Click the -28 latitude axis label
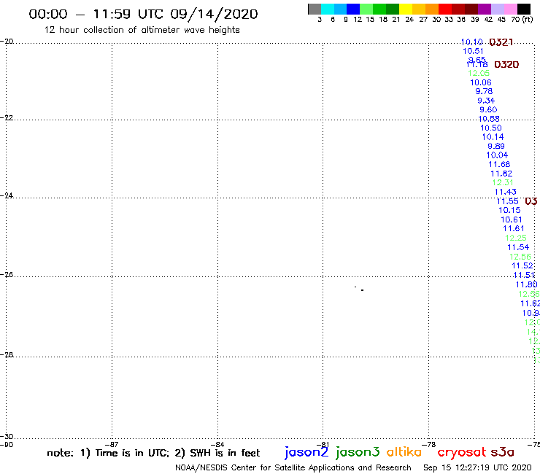The width and height of the screenshot is (540, 474). 7,354
